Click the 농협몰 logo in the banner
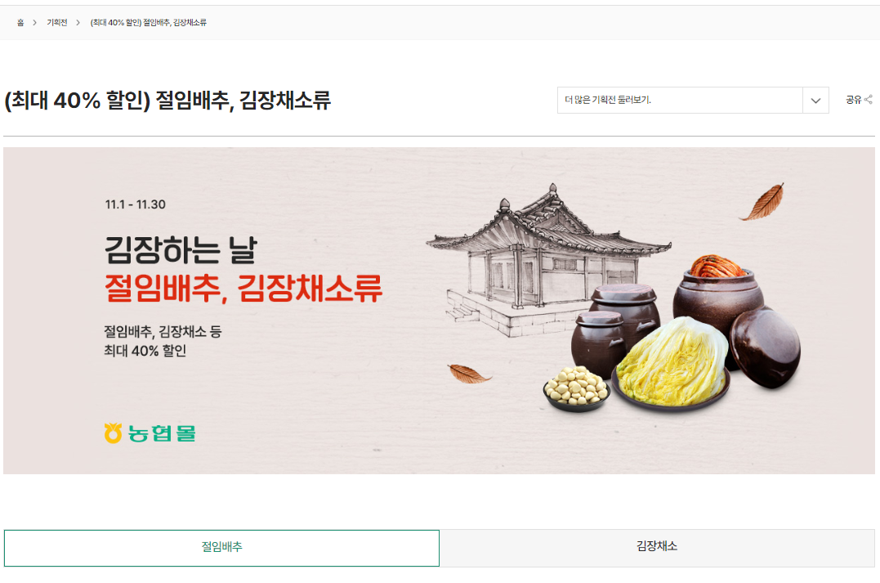This screenshot has width=880, height=583. [x=150, y=433]
